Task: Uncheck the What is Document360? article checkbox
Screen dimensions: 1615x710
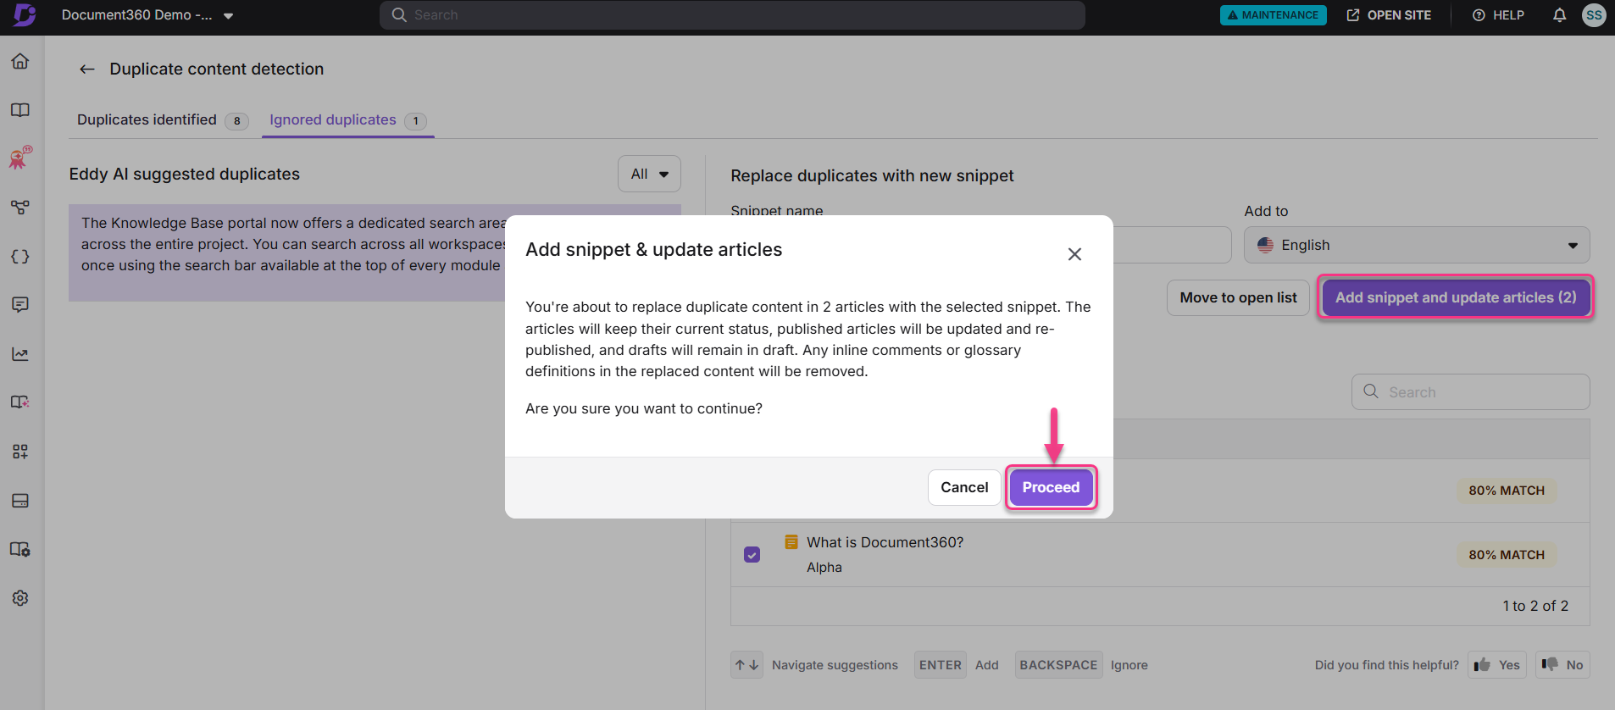Action: click(752, 555)
